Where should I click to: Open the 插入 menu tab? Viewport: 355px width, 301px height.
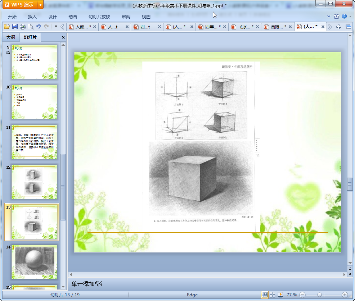point(32,17)
